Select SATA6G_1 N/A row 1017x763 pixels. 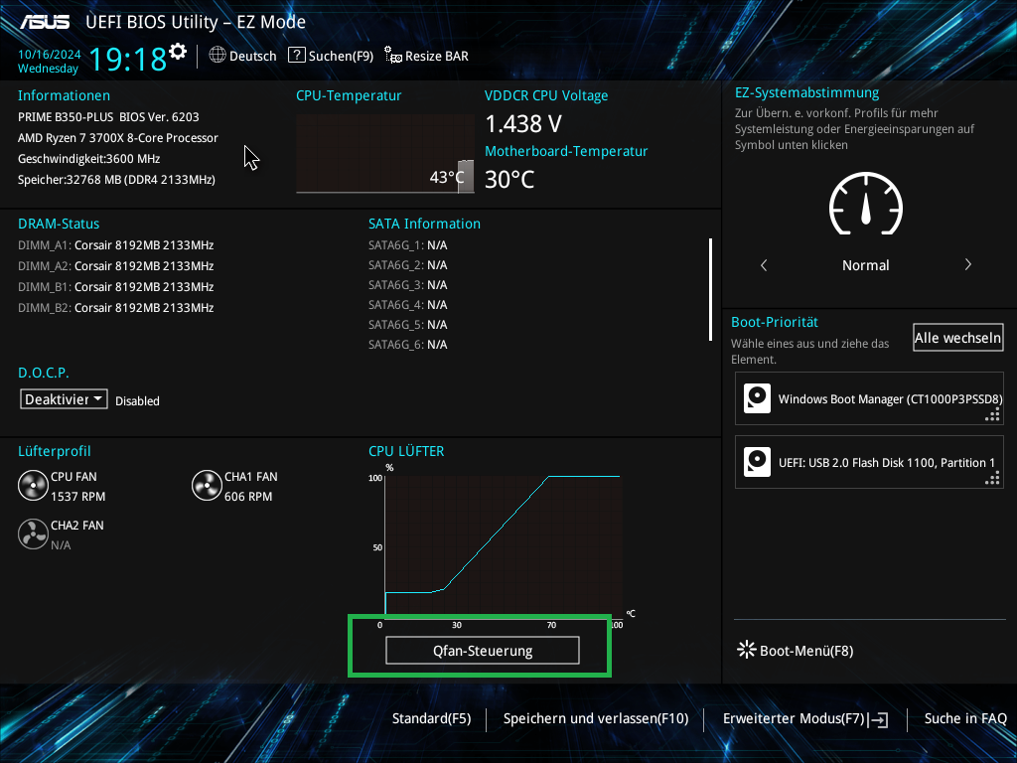(x=407, y=245)
